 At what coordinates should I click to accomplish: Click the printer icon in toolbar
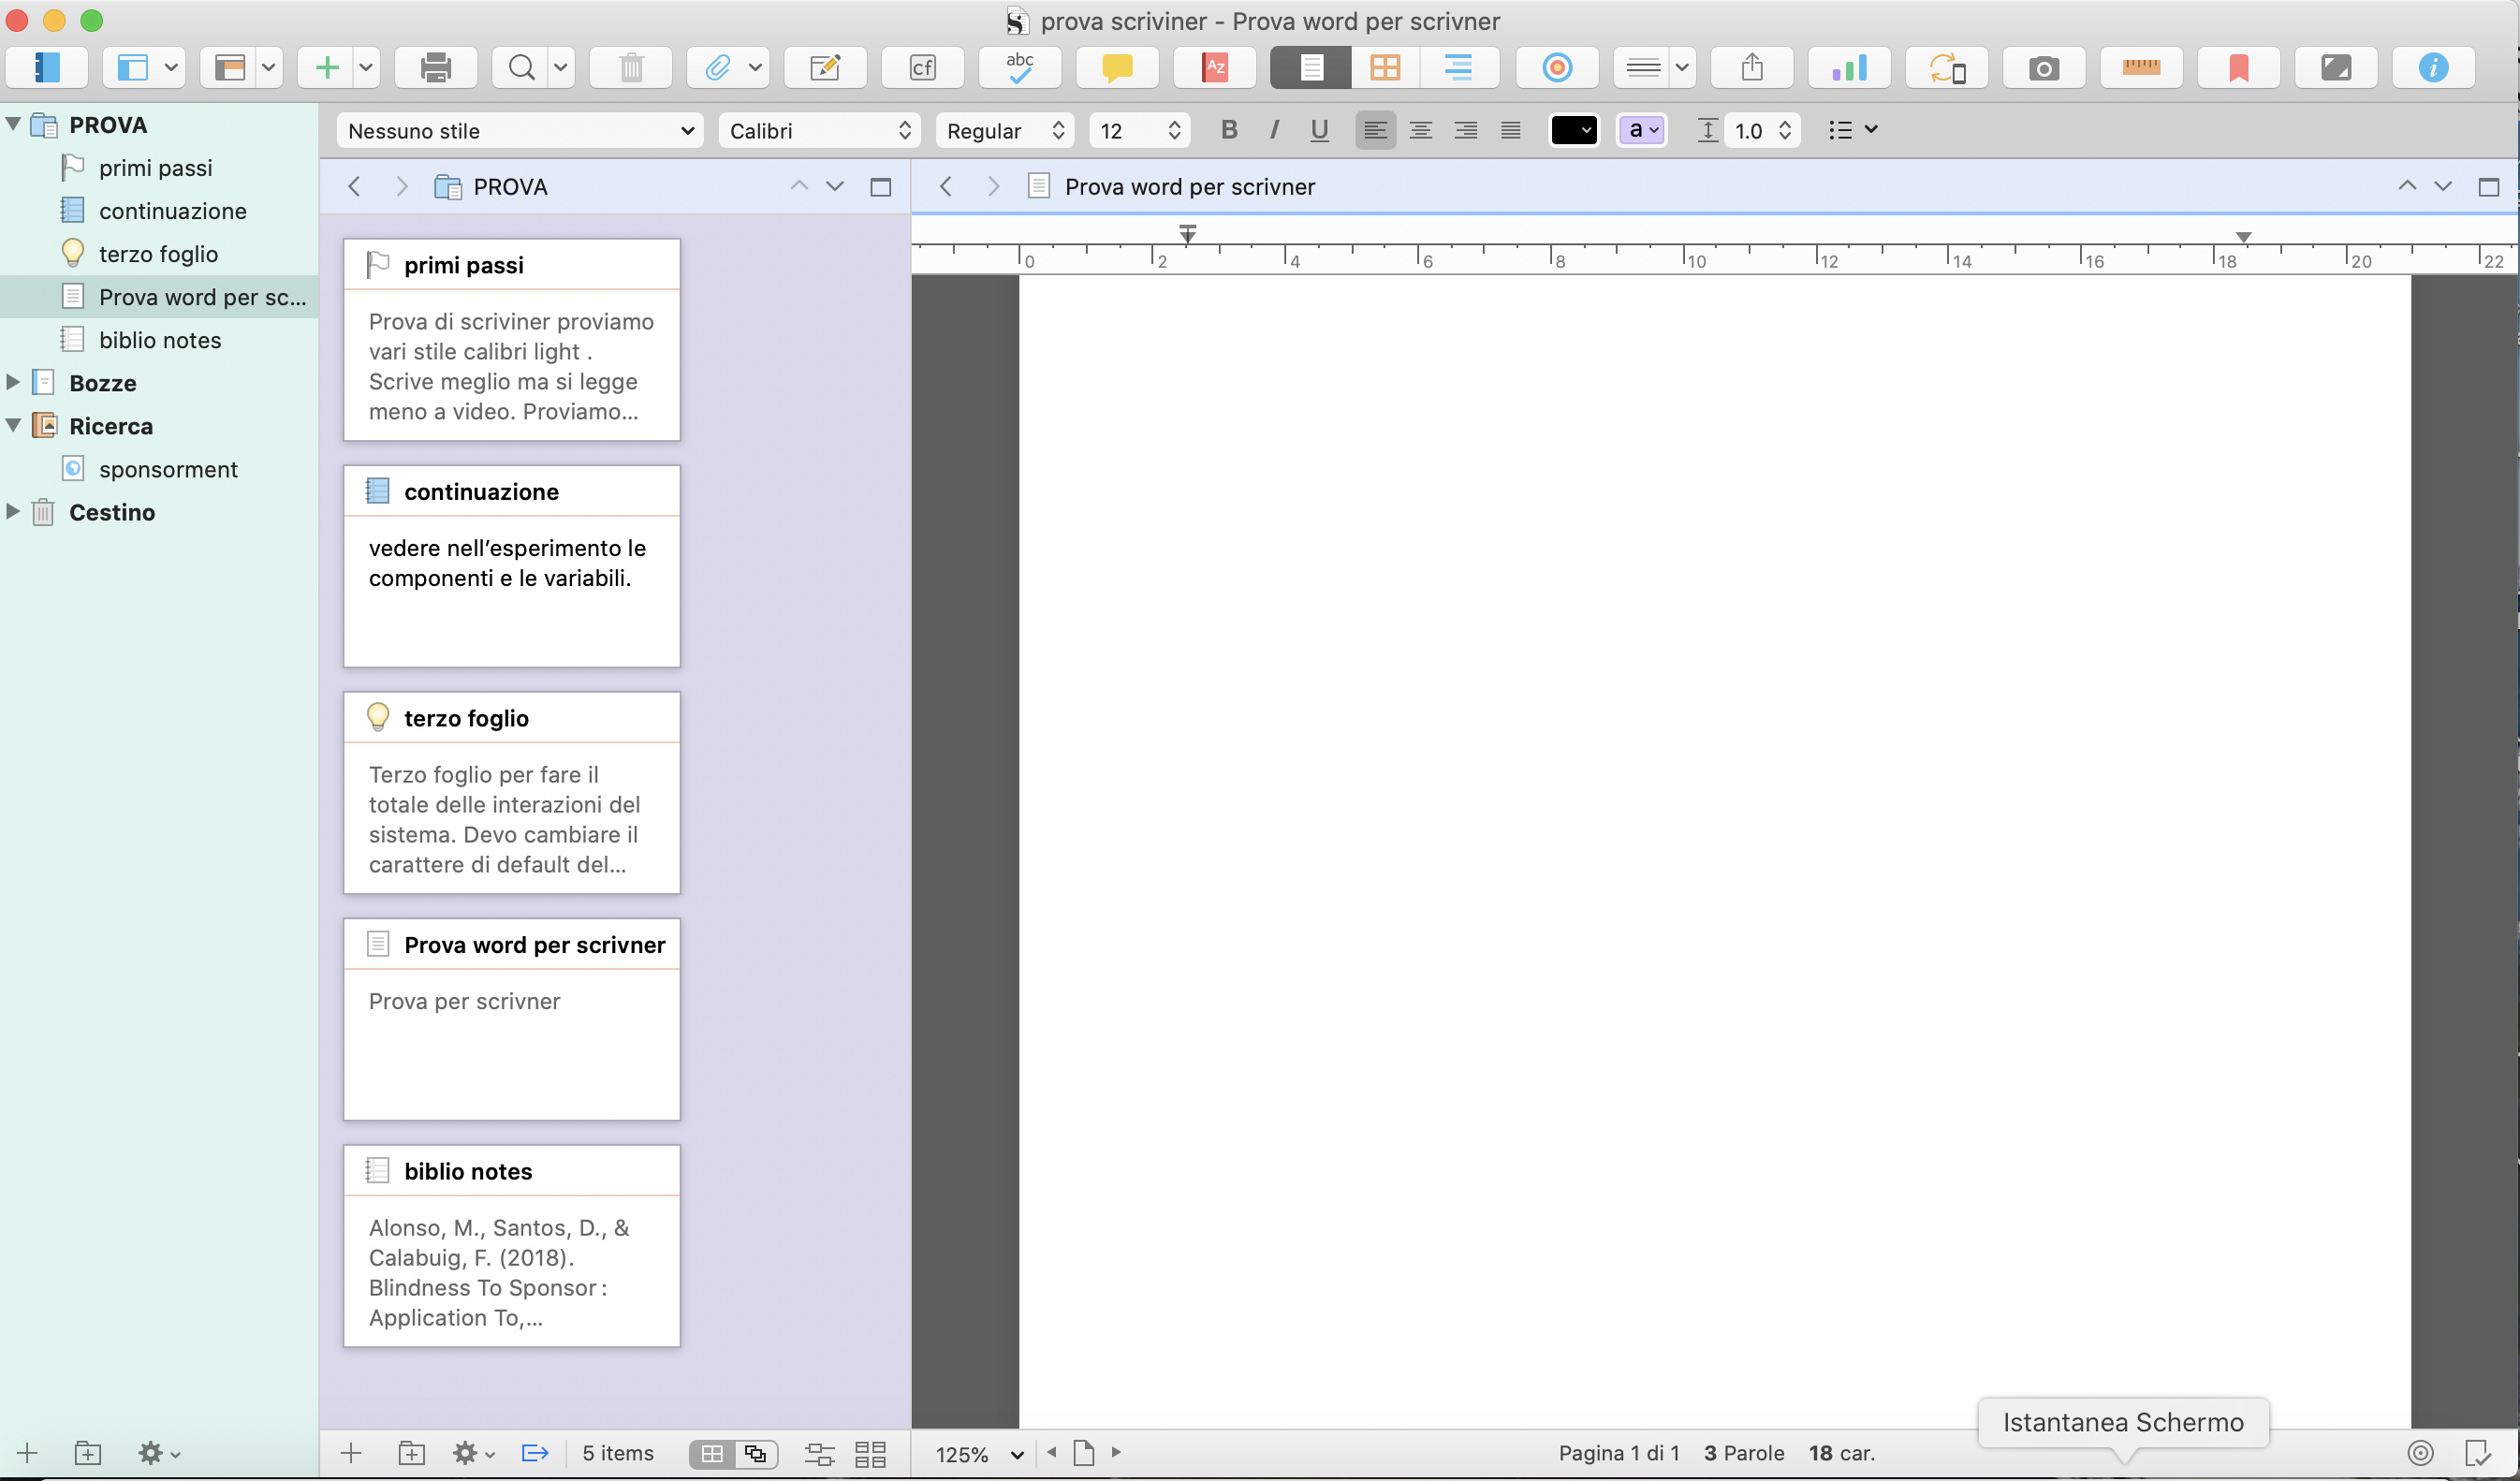tap(435, 68)
